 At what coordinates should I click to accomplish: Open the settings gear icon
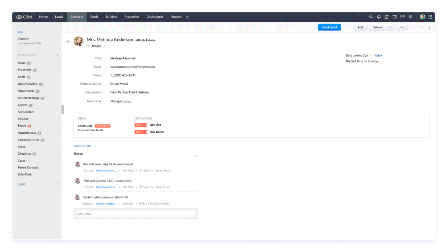click(411, 17)
